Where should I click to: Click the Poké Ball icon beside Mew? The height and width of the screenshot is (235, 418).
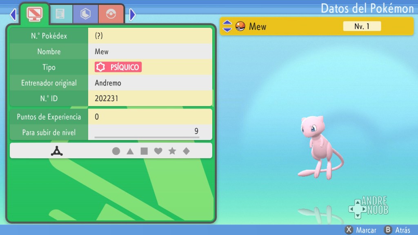coord(240,27)
